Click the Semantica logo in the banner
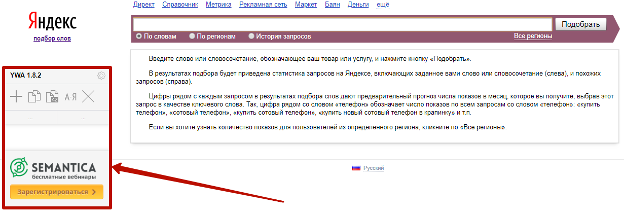 click(x=53, y=168)
